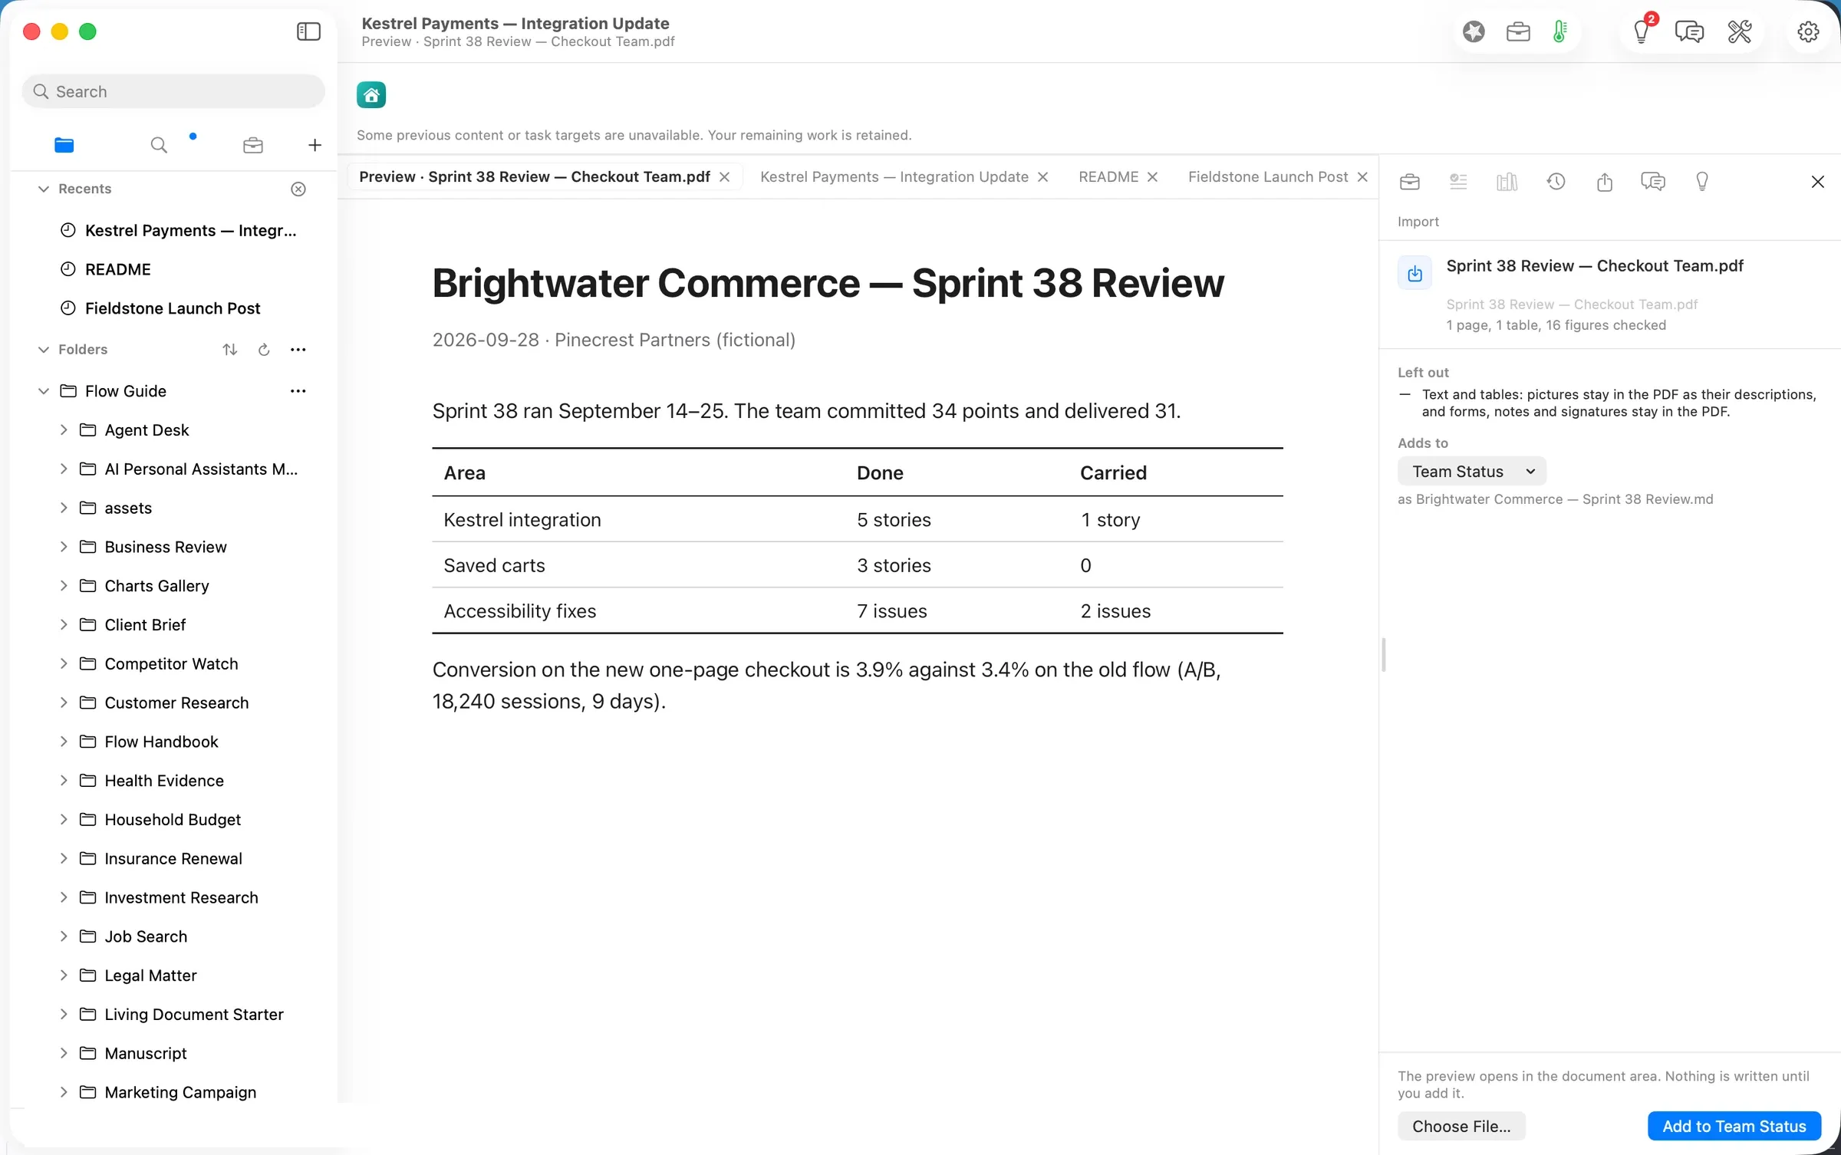
Task: Add new item with sidebar plus icon
Action: (x=315, y=145)
